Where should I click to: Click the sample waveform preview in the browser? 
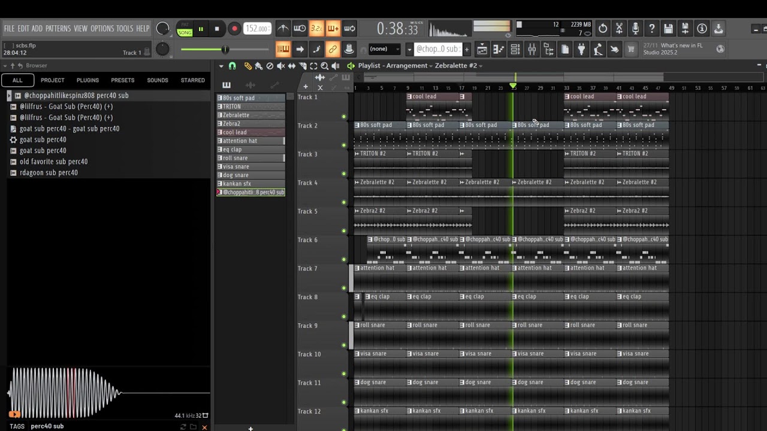[x=108, y=393]
